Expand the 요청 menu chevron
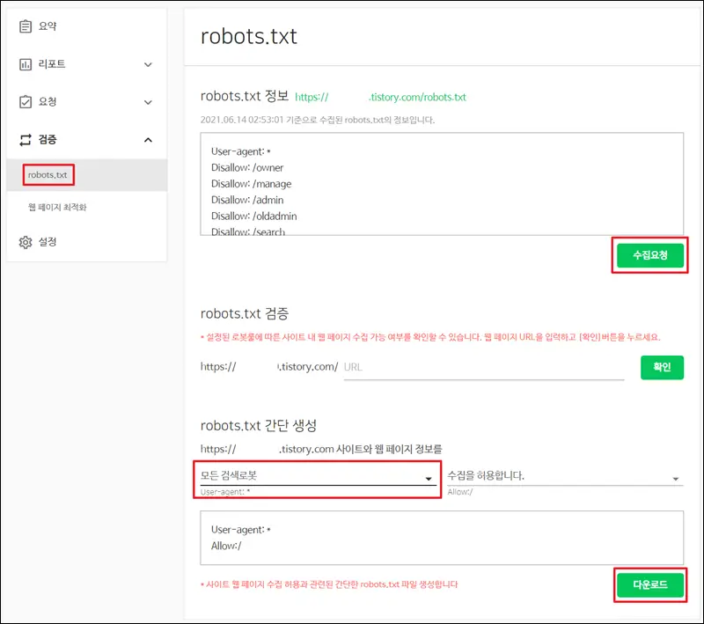This screenshot has height=624, width=704. pos(148,102)
